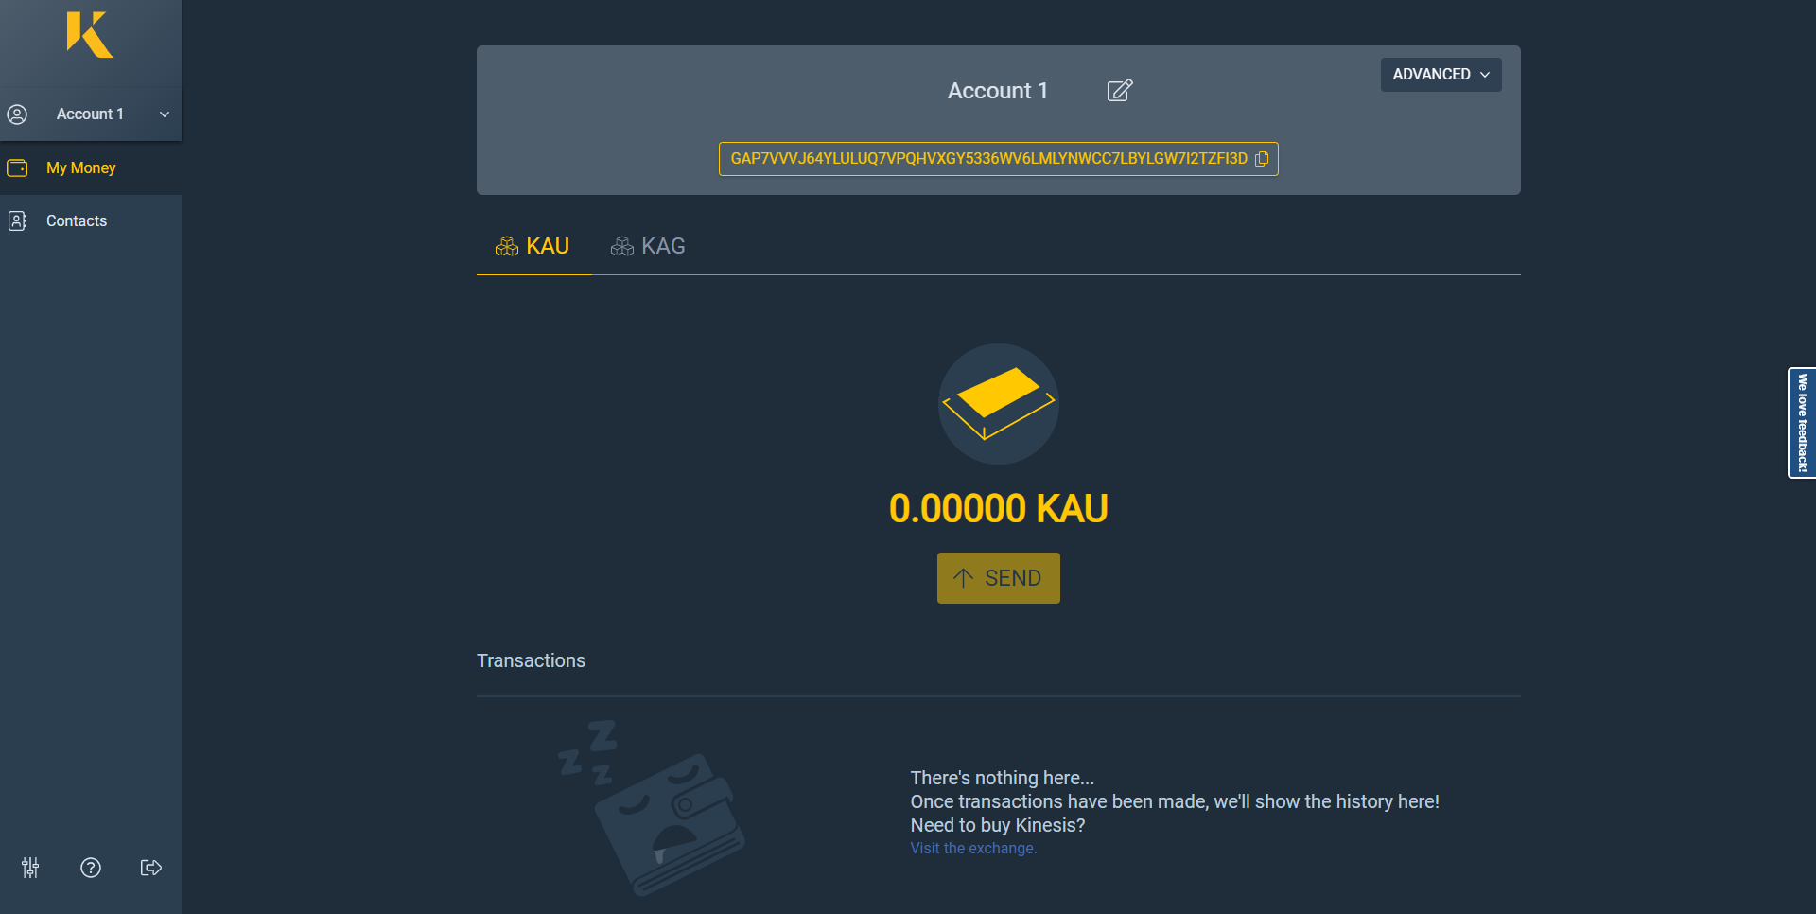1816x914 pixels.
Task: Click the gold bar currency icon
Action: point(998,404)
